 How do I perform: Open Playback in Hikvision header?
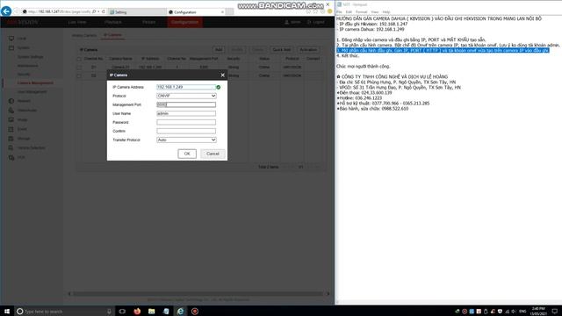113,22
